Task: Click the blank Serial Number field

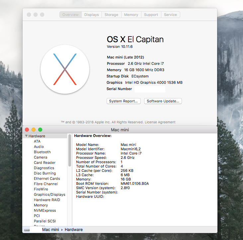Action: tap(150, 89)
